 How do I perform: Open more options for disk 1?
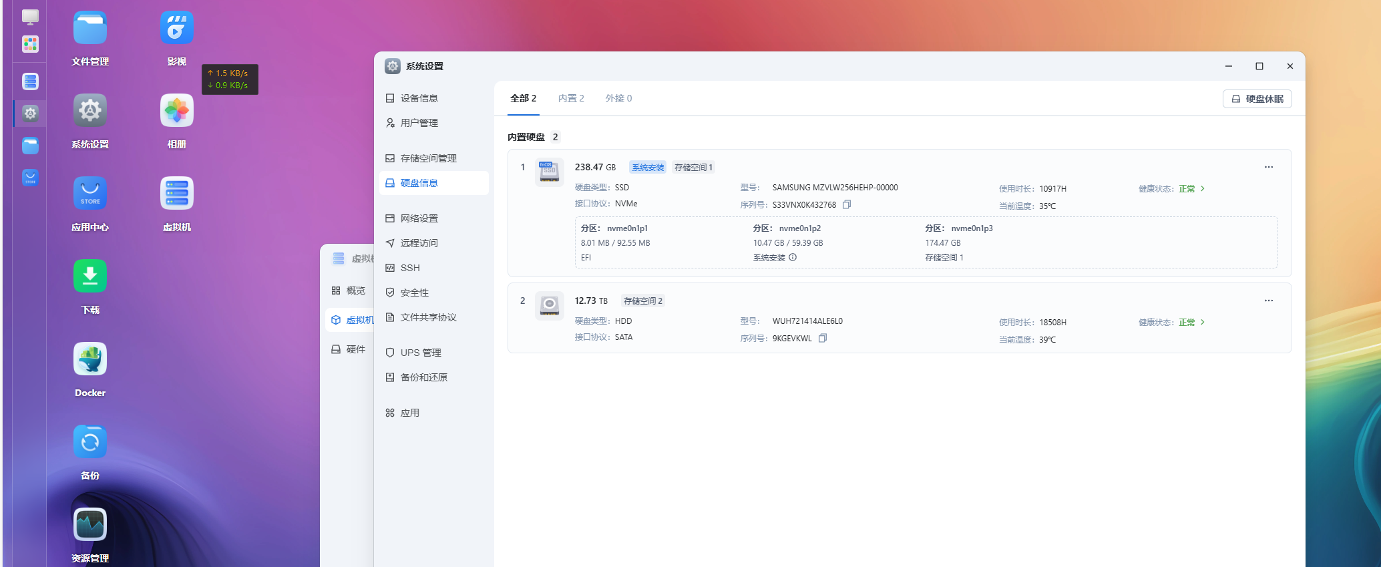(x=1268, y=167)
